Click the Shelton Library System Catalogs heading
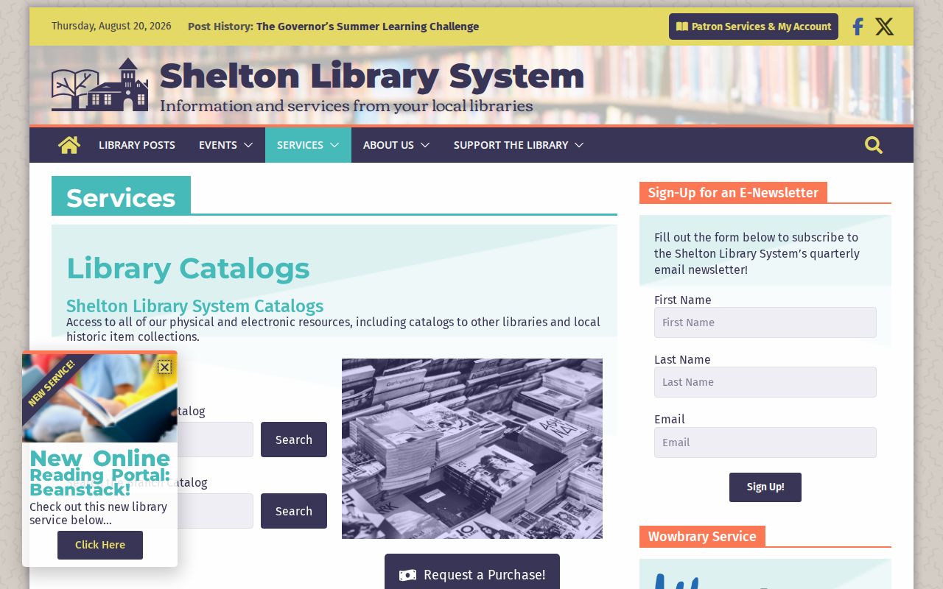The height and width of the screenshot is (589, 943). [x=195, y=306]
